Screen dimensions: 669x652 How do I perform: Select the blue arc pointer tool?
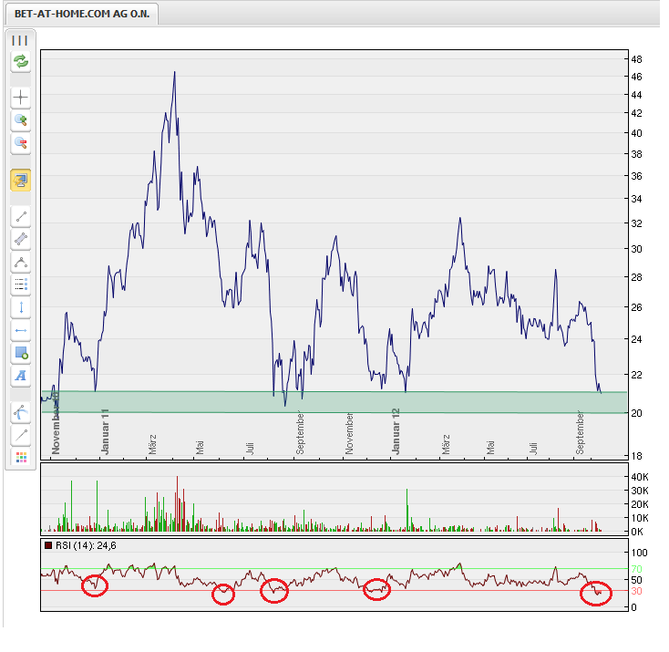coord(20,412)
